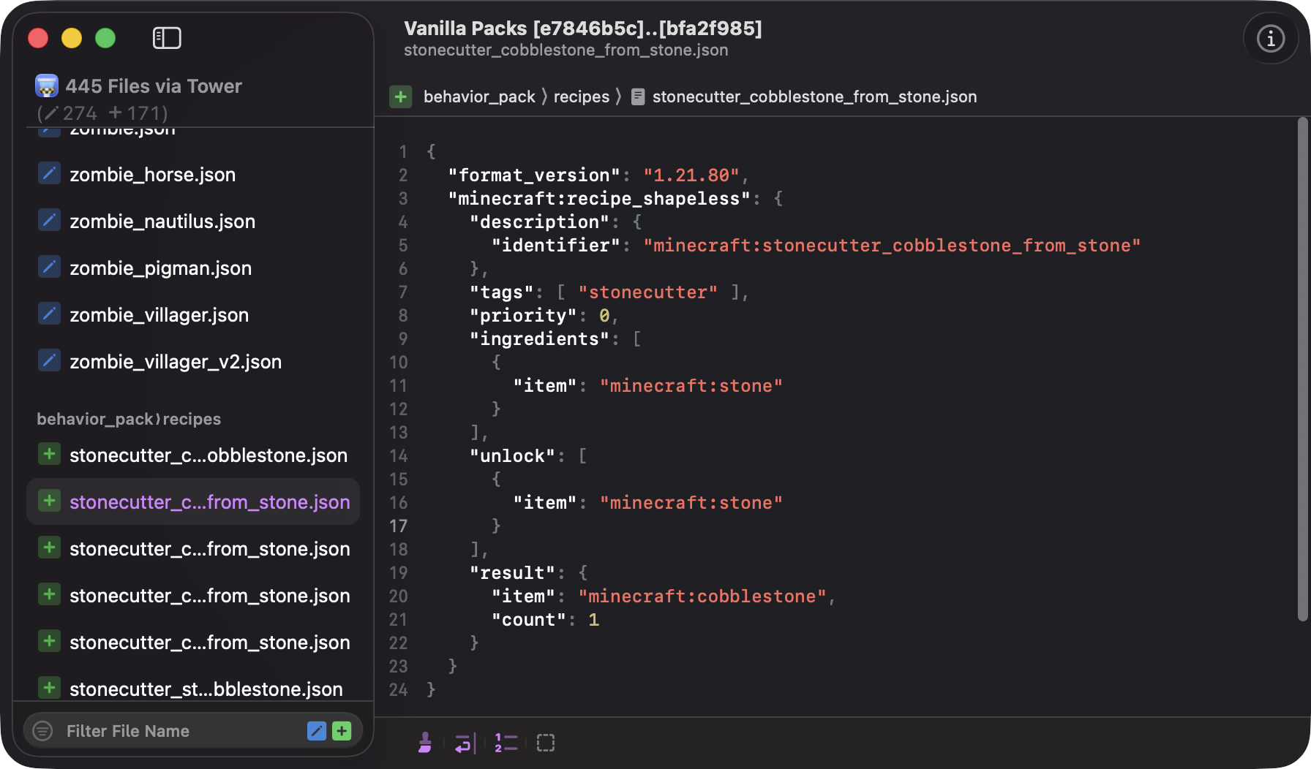This screenshot has width=1311, height=769.
Task: Click the Tower app icon in sidebar header
Action: pos(47,86)
